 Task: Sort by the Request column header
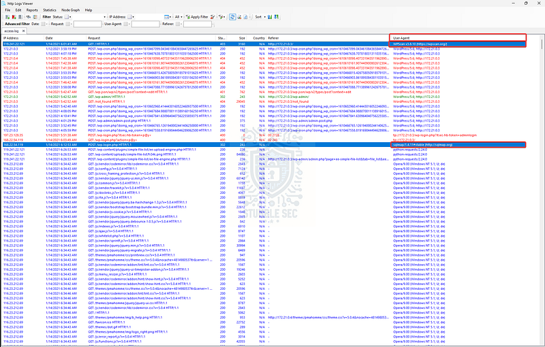pos(151,38)
